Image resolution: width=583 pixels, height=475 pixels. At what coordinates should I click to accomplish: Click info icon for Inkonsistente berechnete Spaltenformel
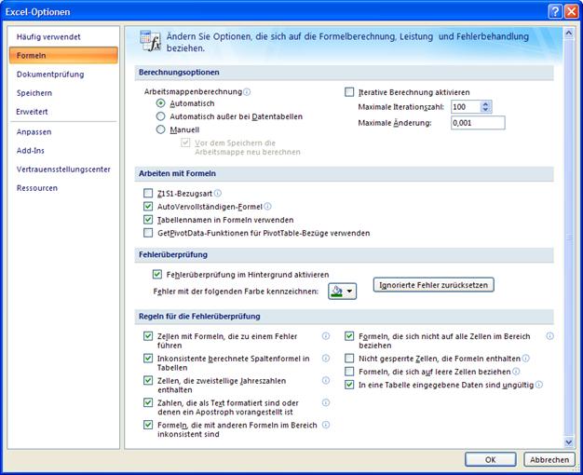[326, 358]
